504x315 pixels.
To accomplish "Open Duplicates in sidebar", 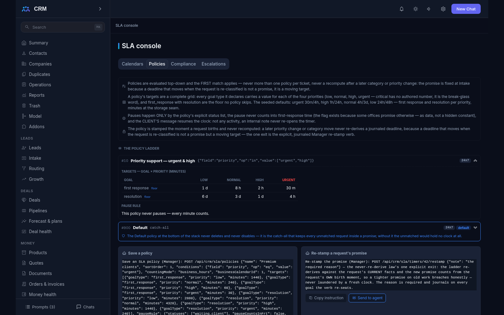I will (63, 74).
